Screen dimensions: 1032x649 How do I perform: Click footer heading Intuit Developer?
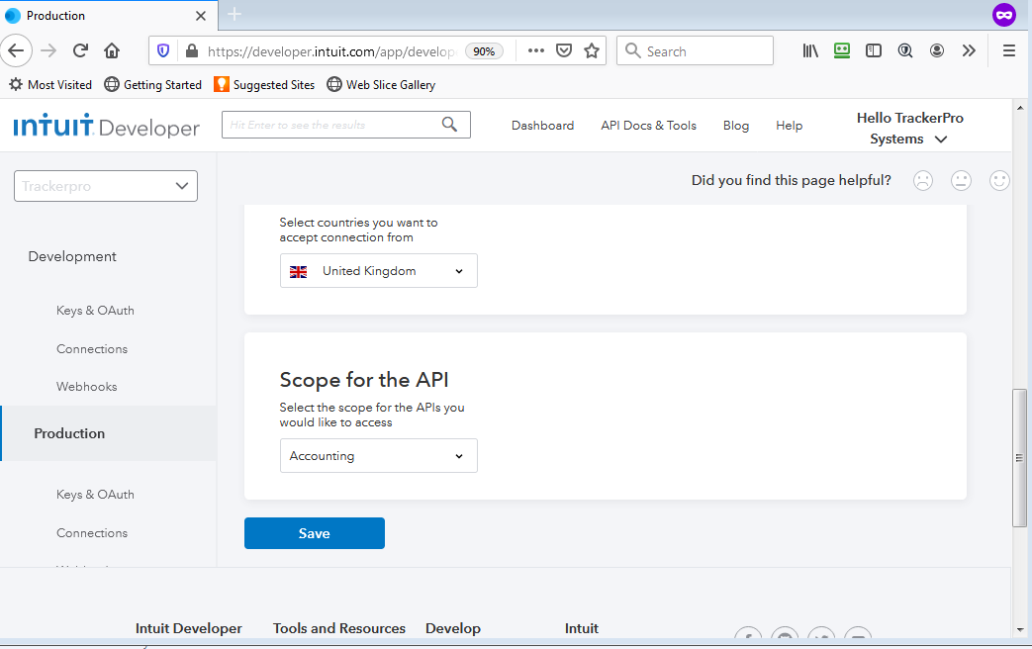pos(189,628)
